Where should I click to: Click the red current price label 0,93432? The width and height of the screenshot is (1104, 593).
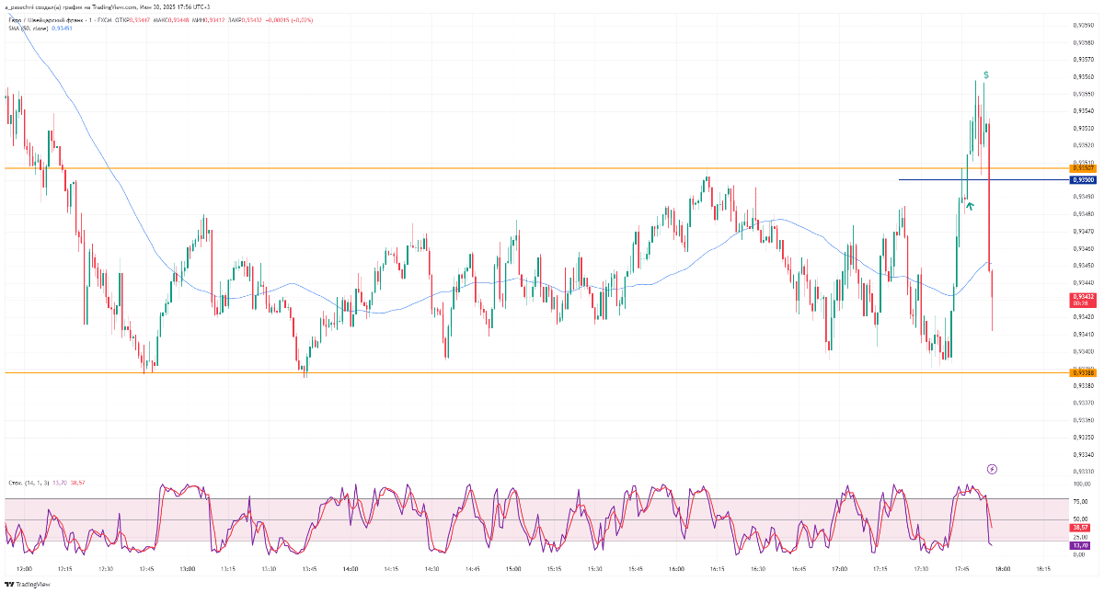(1082, 298)
